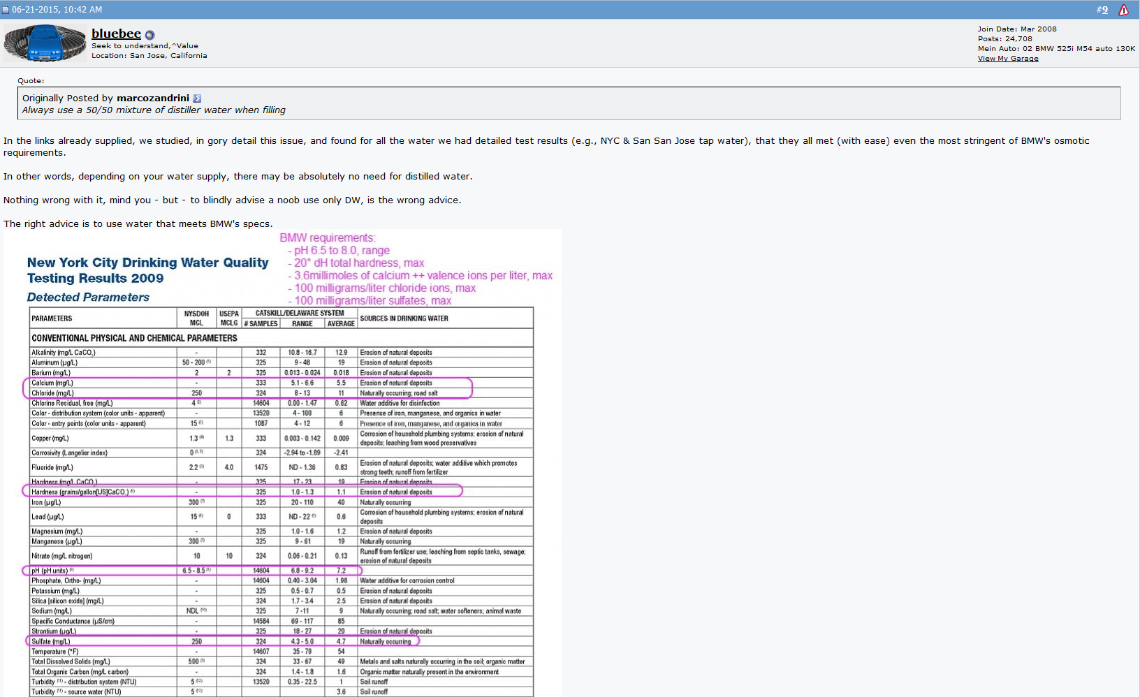Click the view-post arrow icon after marcozandrini

tap(197, 98)
